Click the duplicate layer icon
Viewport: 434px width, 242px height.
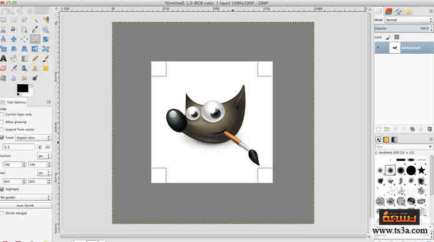pos(412,129)
